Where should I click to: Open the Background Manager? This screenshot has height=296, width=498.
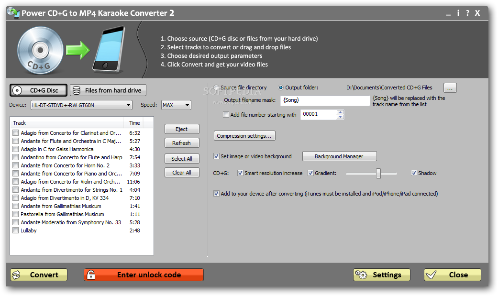tap(340, 156)
